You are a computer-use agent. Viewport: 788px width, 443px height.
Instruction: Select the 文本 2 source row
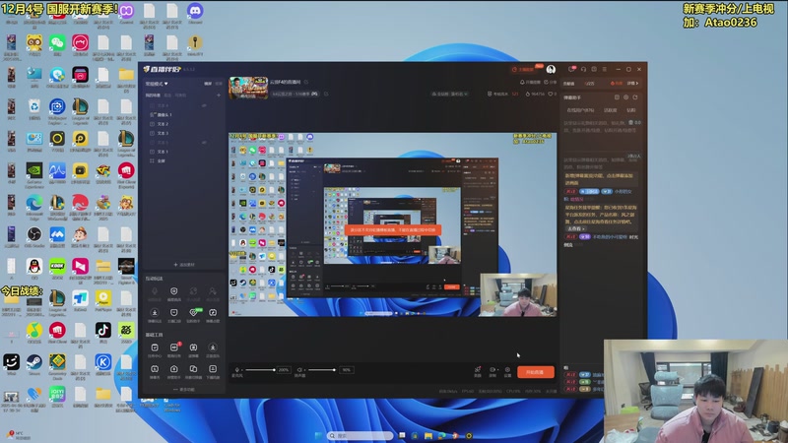pyautogui.click(x=184, y=124)
